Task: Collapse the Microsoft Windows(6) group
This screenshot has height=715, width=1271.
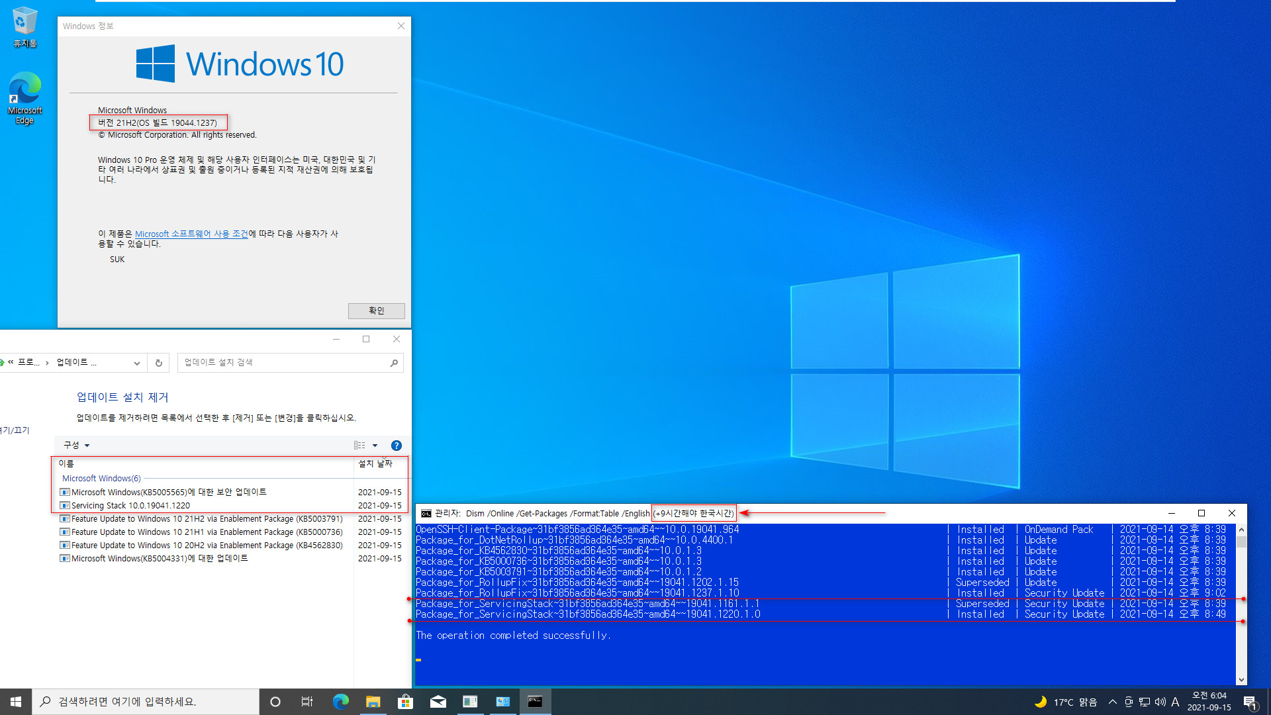Action: click(x=101, y=478)
